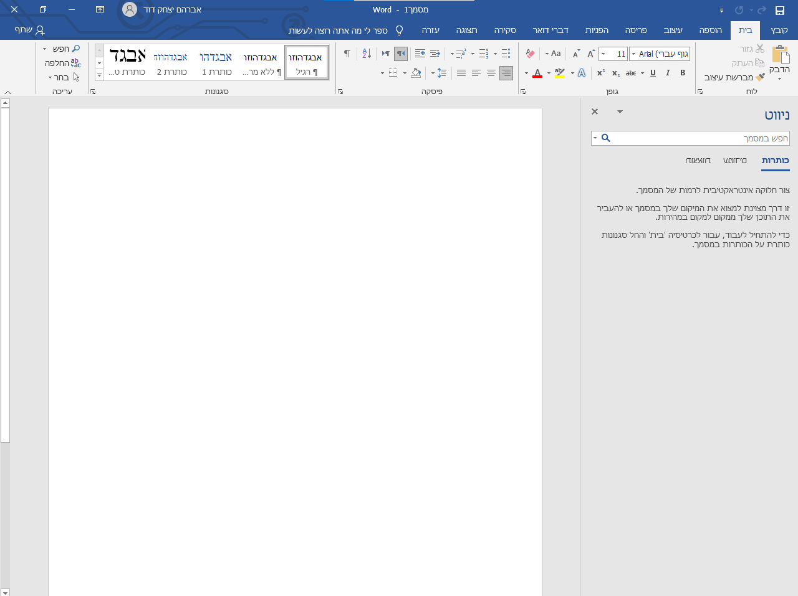Open the קובץ file tab
The height and width of the screenshot is (596, 798).
779,30
